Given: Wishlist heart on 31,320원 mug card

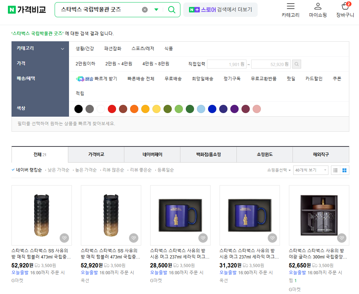Looking at the screenshot, I should pos(272,238).
